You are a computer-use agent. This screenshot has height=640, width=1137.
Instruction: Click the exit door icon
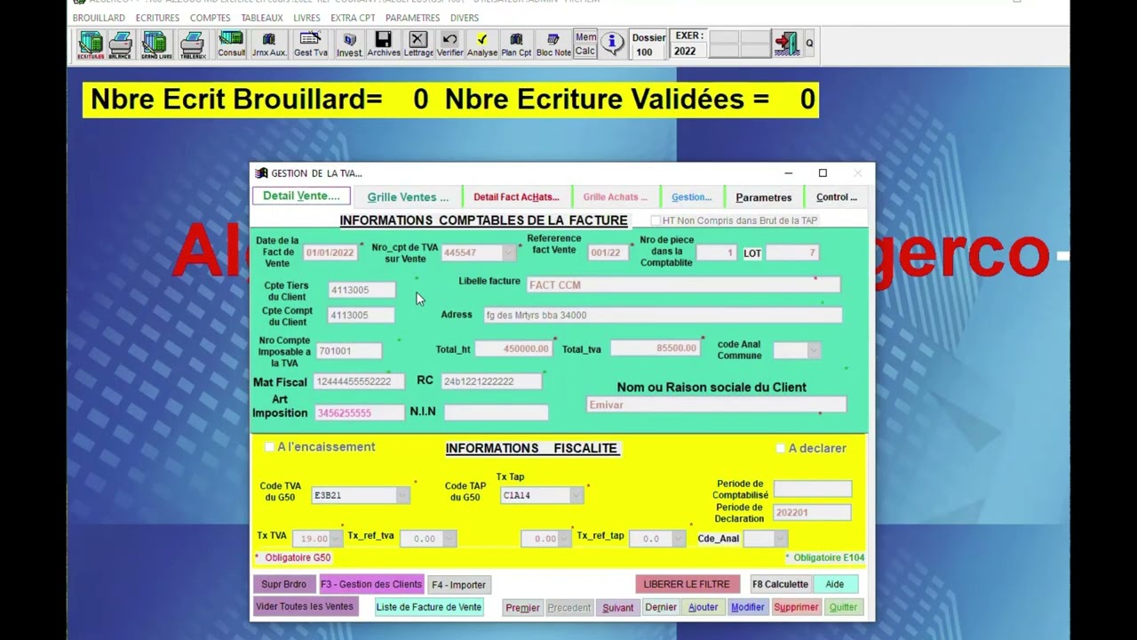pos(785,44)
